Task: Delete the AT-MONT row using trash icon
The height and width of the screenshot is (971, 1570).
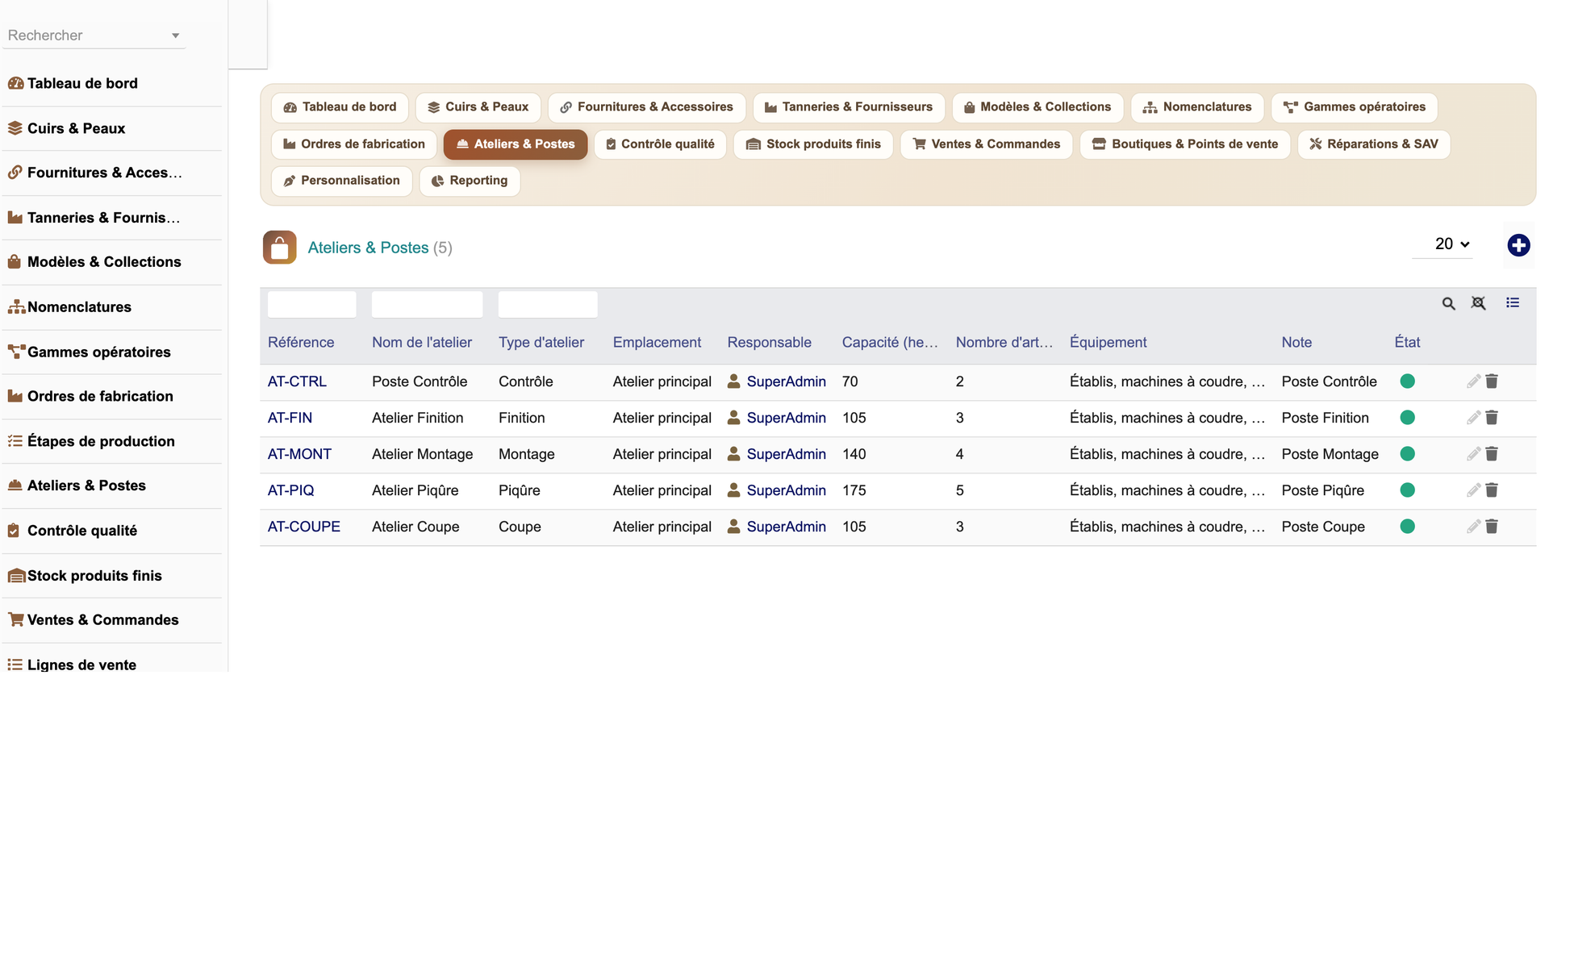Action: pos(1492,454)
